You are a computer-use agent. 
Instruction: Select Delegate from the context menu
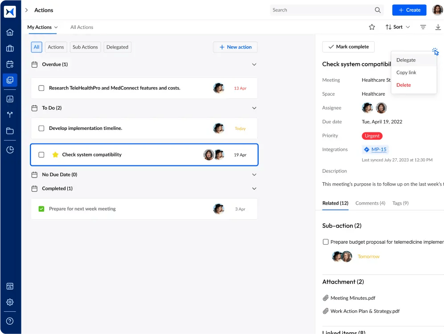pos(406,60)
